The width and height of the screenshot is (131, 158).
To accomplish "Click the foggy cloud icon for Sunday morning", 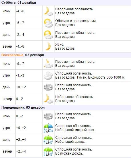I will (48, 75).
